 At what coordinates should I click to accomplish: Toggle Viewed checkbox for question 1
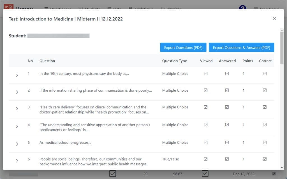point(206,73)
